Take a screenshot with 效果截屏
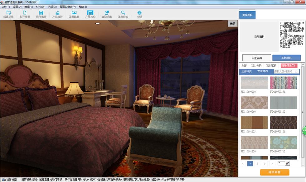The height and width of the screenshot is (182, 306). pos(74,14)
